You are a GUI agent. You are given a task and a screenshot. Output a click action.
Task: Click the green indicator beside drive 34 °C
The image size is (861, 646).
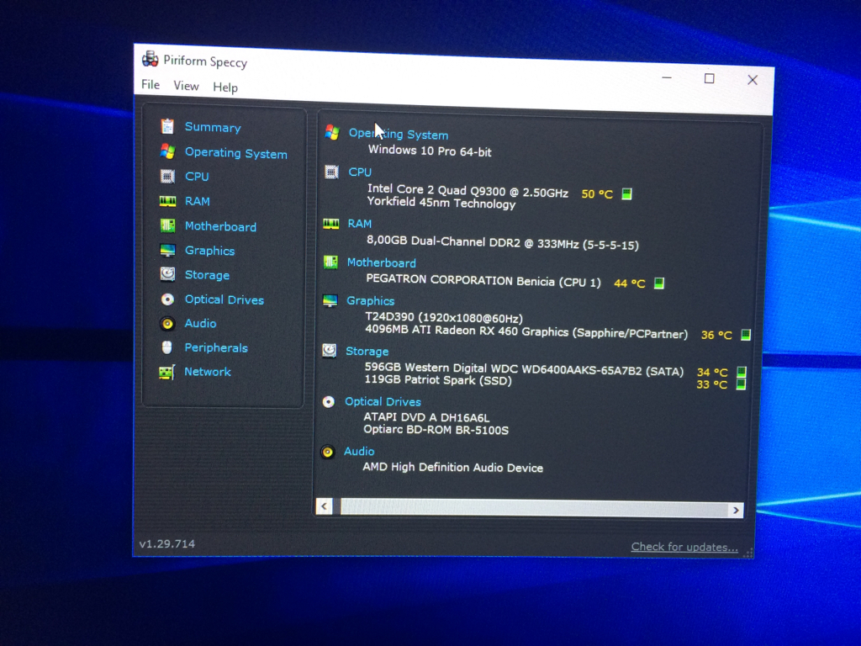[x=742, y=372]
